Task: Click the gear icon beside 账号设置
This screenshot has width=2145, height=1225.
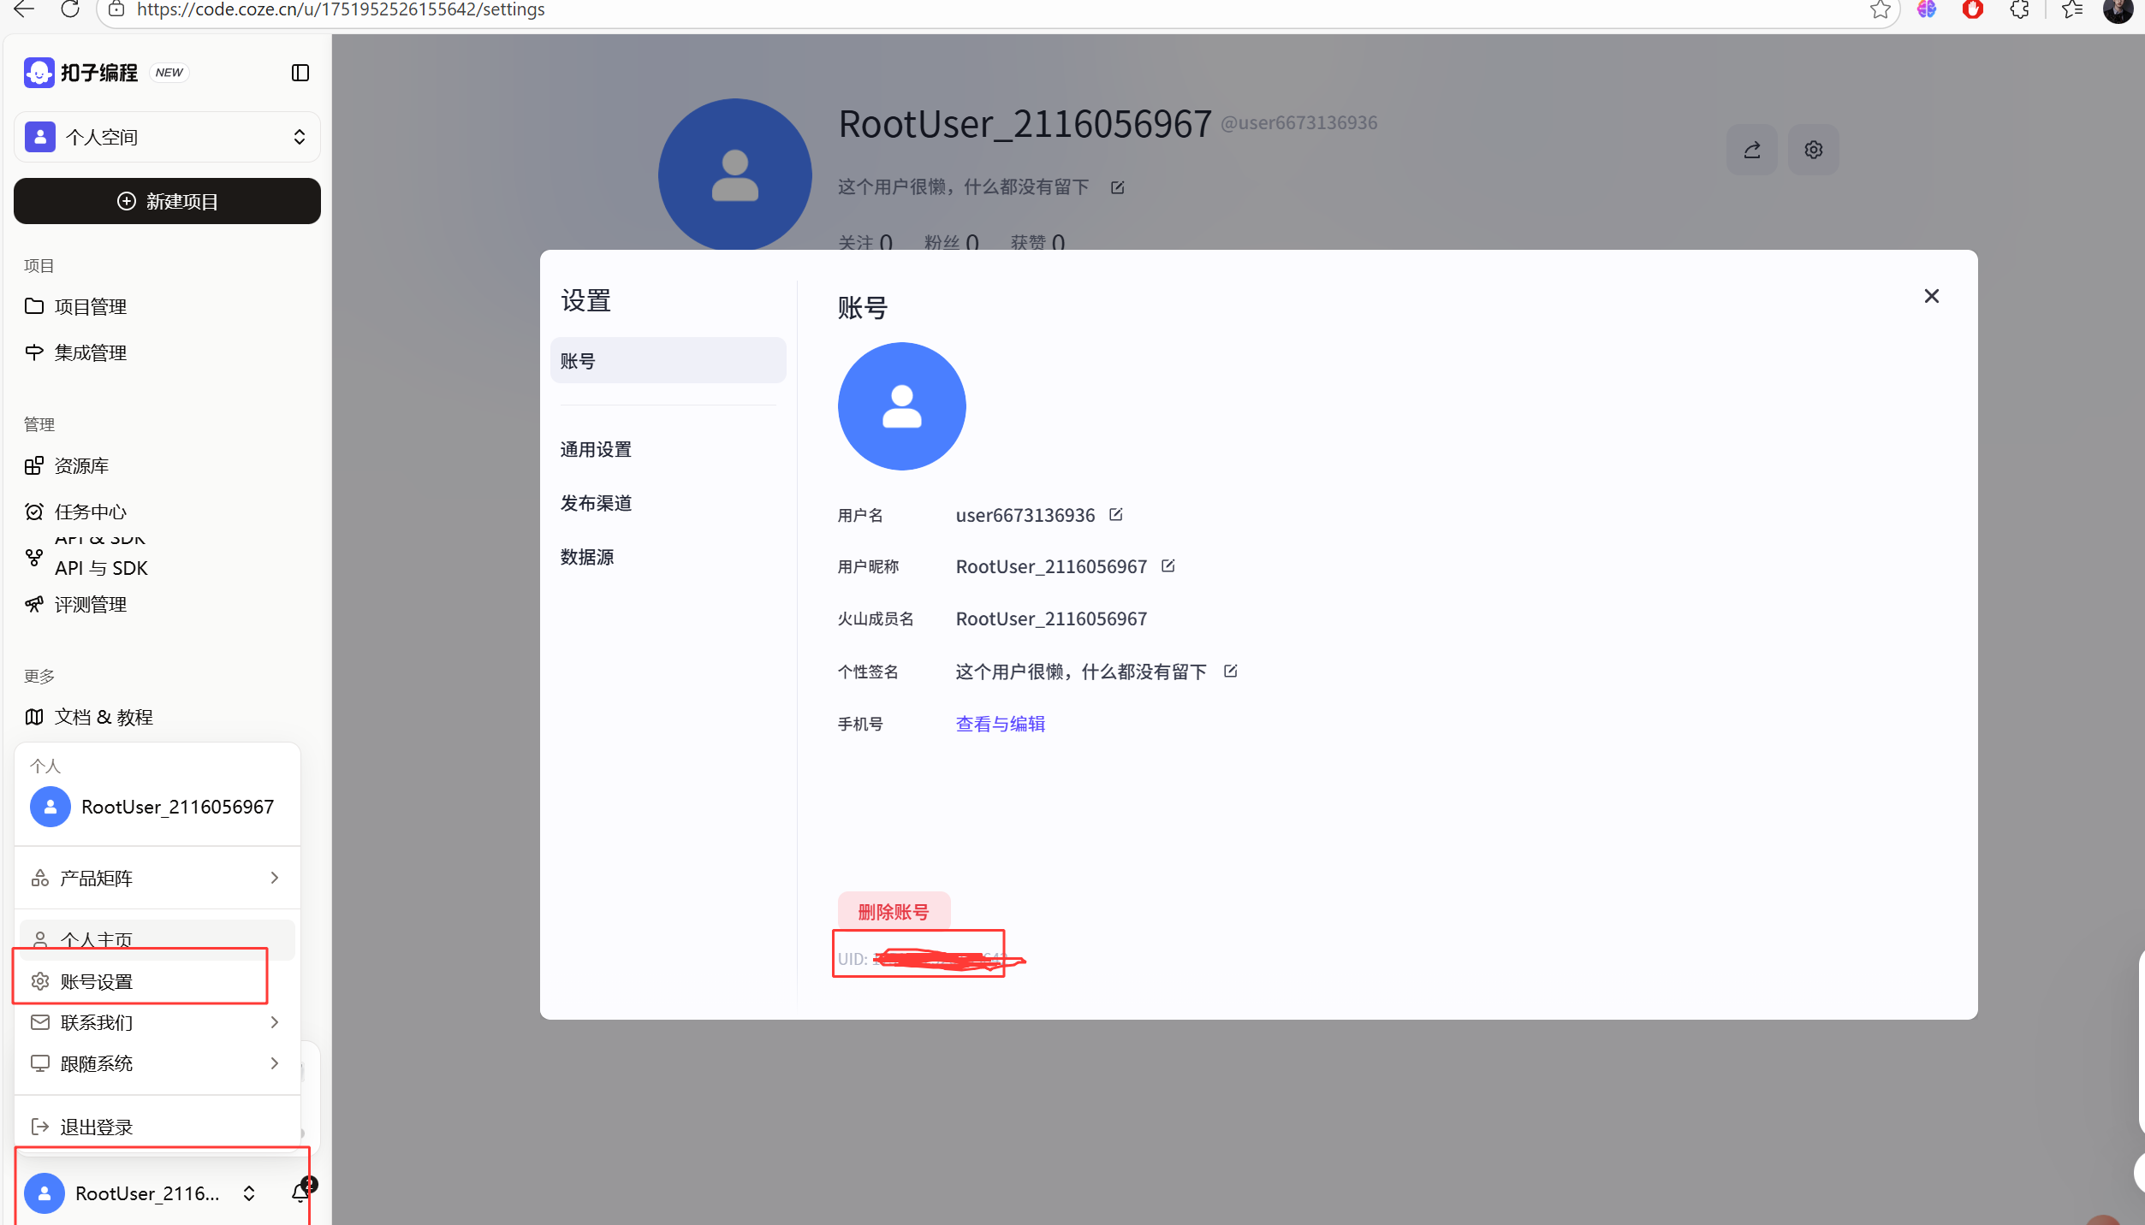Action: 40,981
